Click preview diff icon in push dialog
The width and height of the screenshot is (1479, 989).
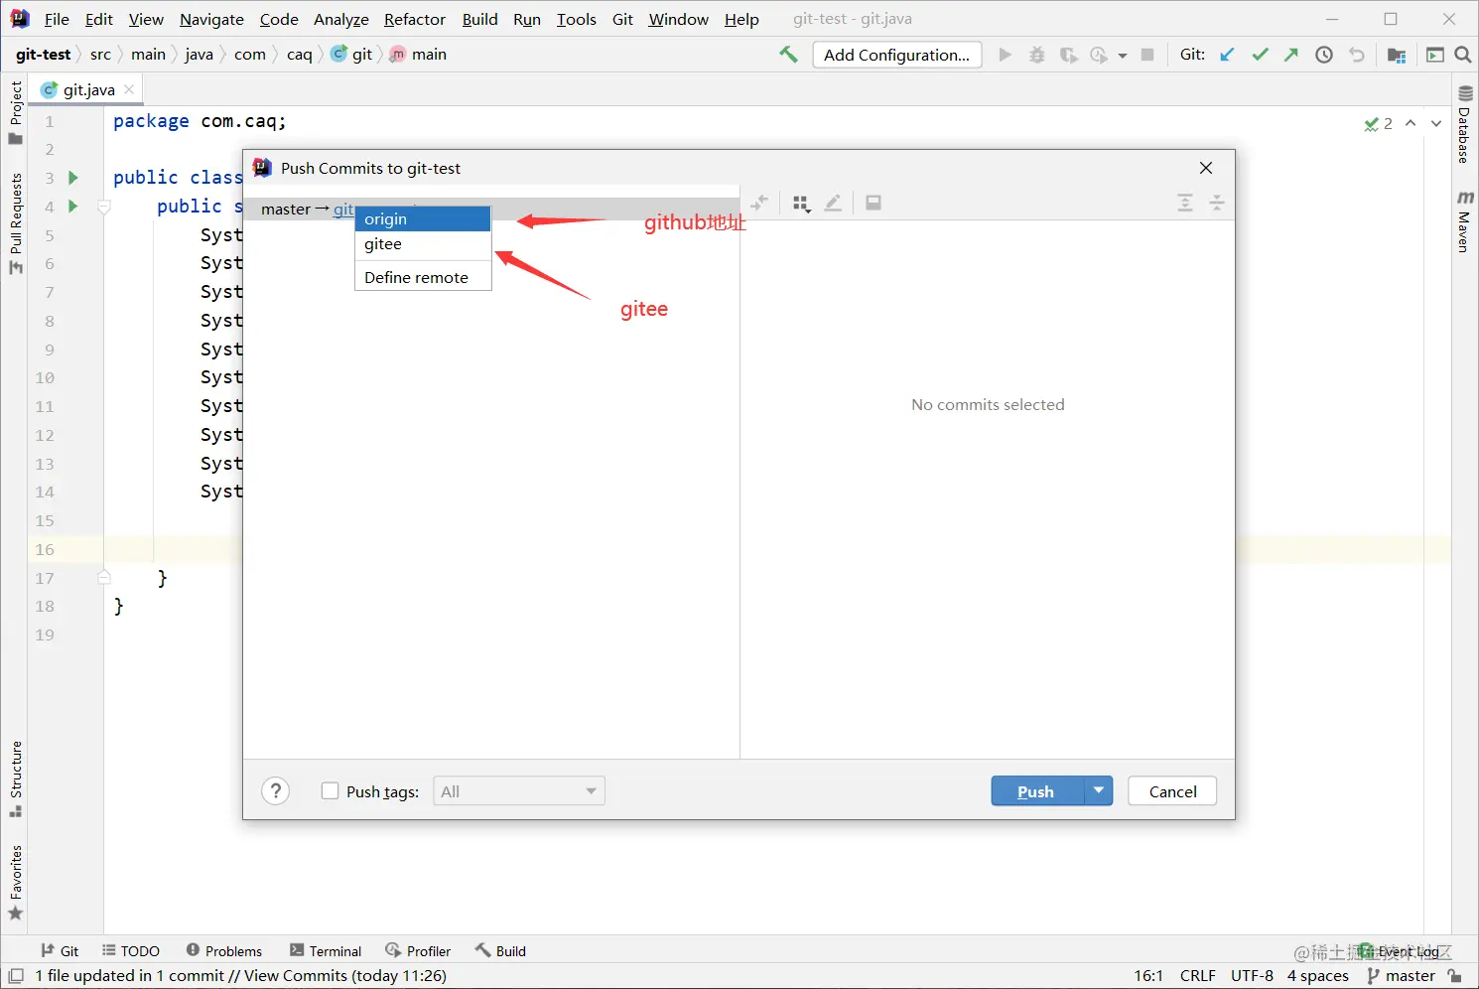coord(874,203)
